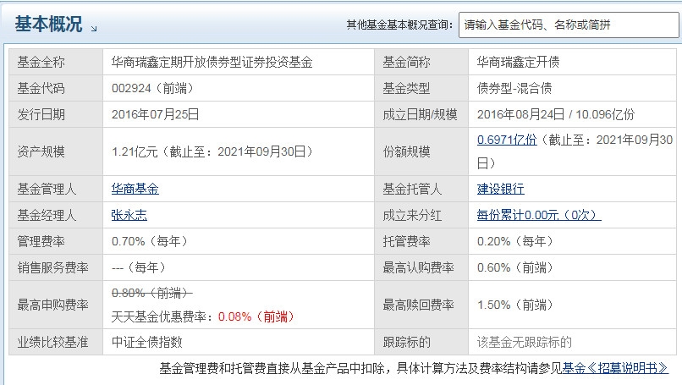Select the 基金代码 row label

(x=41, y=88)
